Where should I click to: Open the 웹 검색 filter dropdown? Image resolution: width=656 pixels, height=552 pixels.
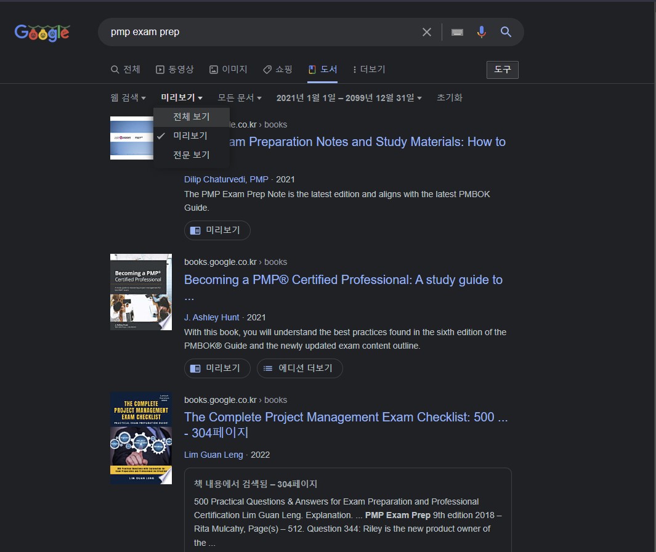pos(128,98)
